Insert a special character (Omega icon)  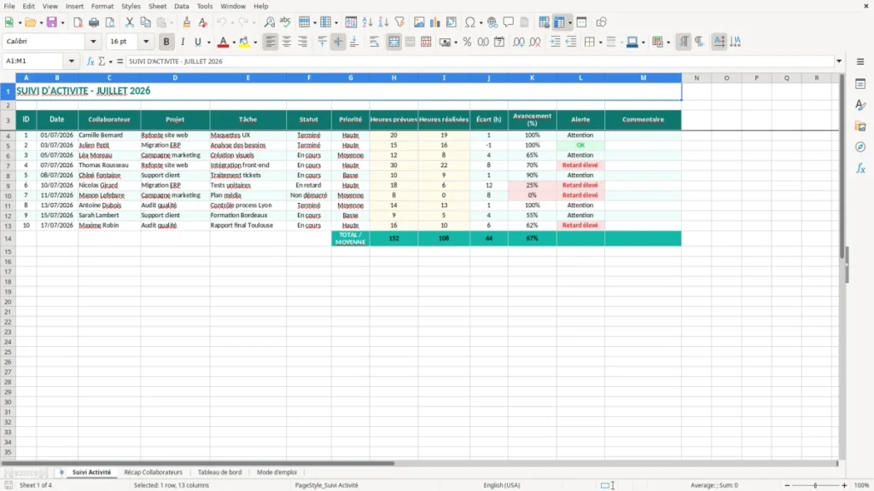[x=470, y=22]
